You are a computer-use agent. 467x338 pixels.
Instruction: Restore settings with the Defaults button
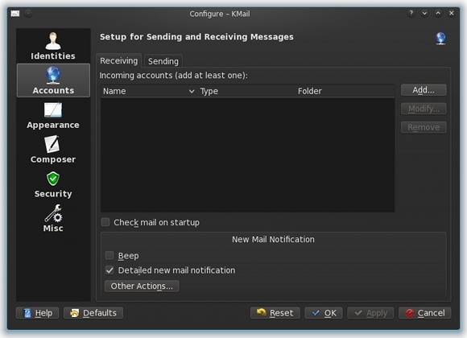93,313
